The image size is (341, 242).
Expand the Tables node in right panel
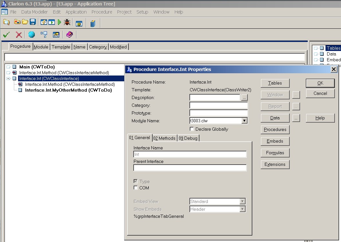pos(315,48)
